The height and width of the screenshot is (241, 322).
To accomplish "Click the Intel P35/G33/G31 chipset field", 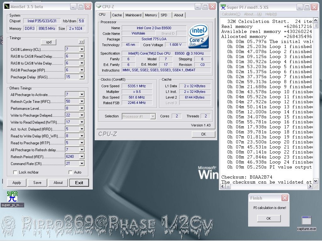I will tap(42, 21).
